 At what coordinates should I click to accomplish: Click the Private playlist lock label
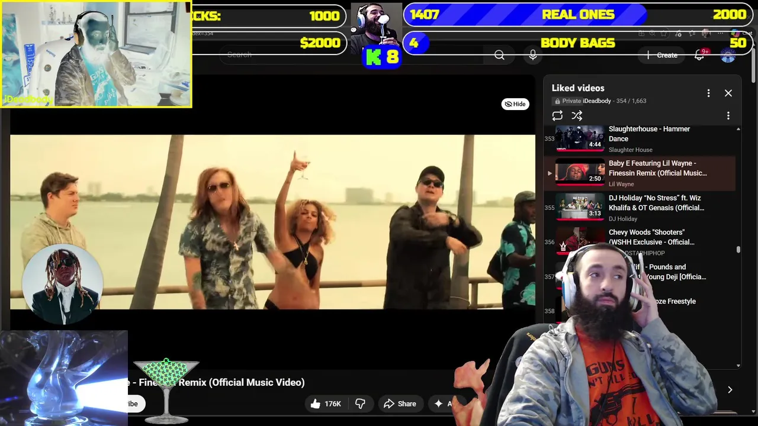coord(567,101)
